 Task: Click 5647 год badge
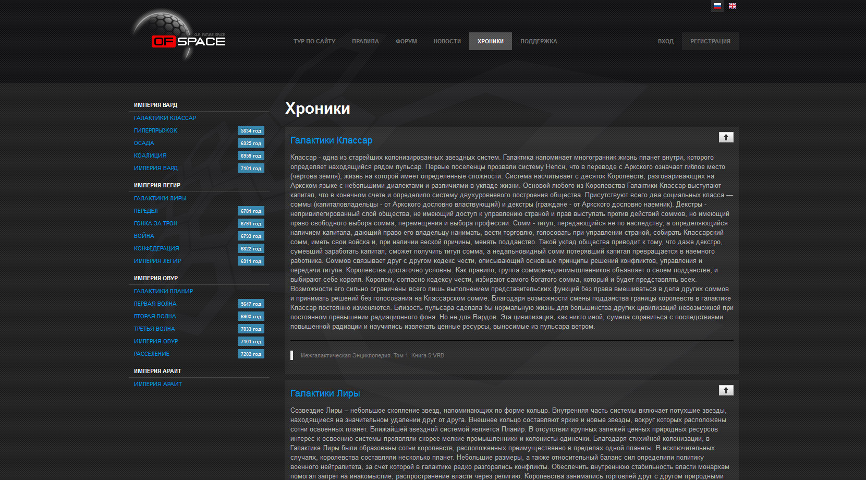251,304
